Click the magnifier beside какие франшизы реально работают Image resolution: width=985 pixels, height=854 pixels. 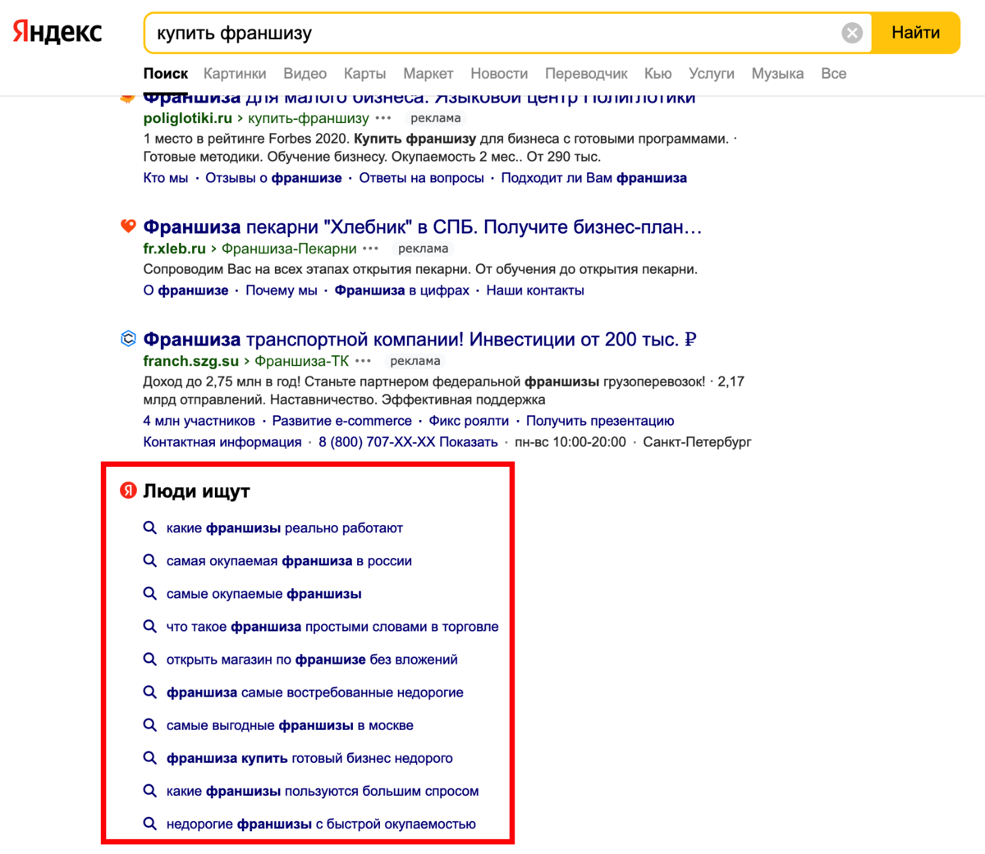tap(149, 528)
